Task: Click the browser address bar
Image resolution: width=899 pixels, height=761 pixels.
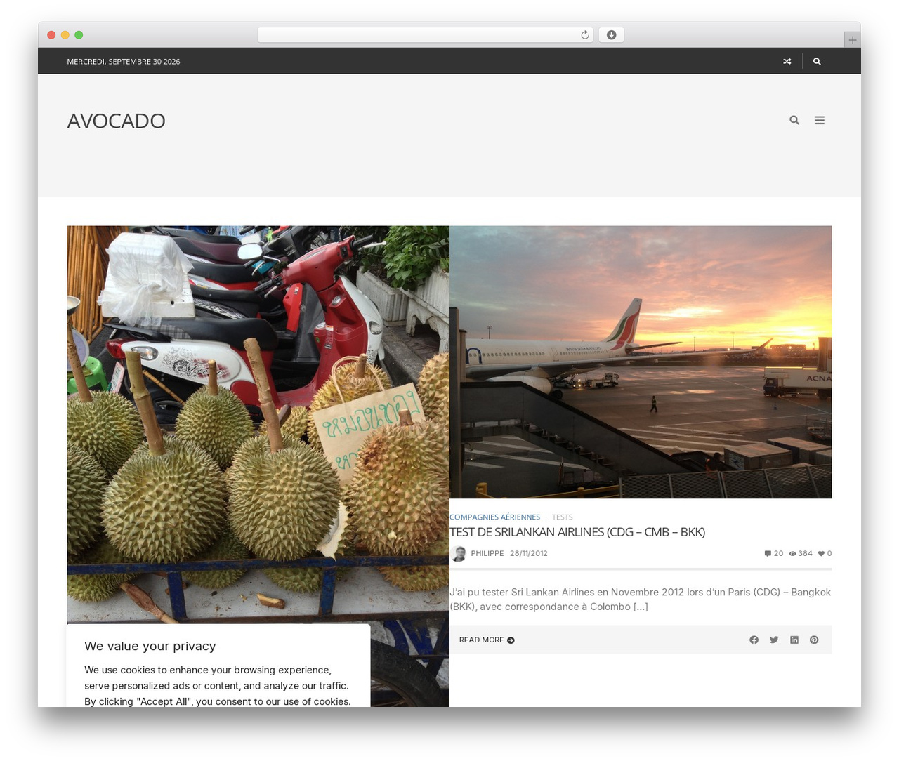Action: 425,35
